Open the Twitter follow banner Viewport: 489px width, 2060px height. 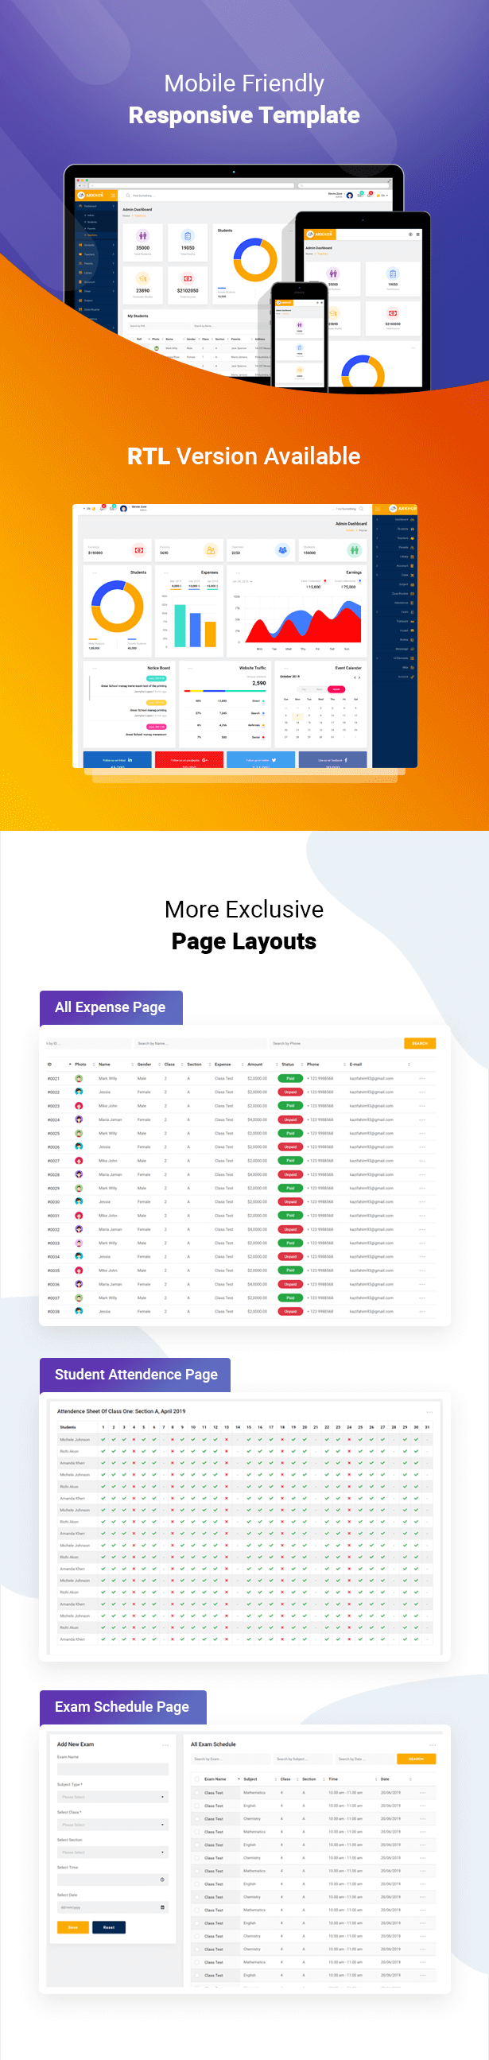(x=261, y=760)
